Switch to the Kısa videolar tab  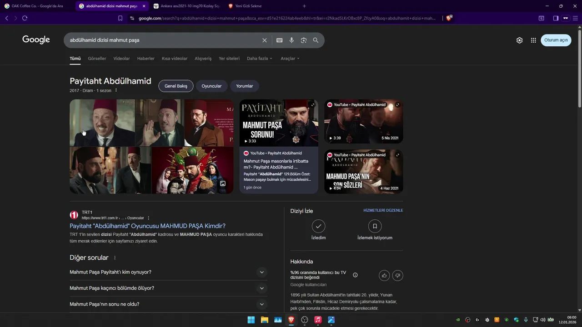point(175,59)
